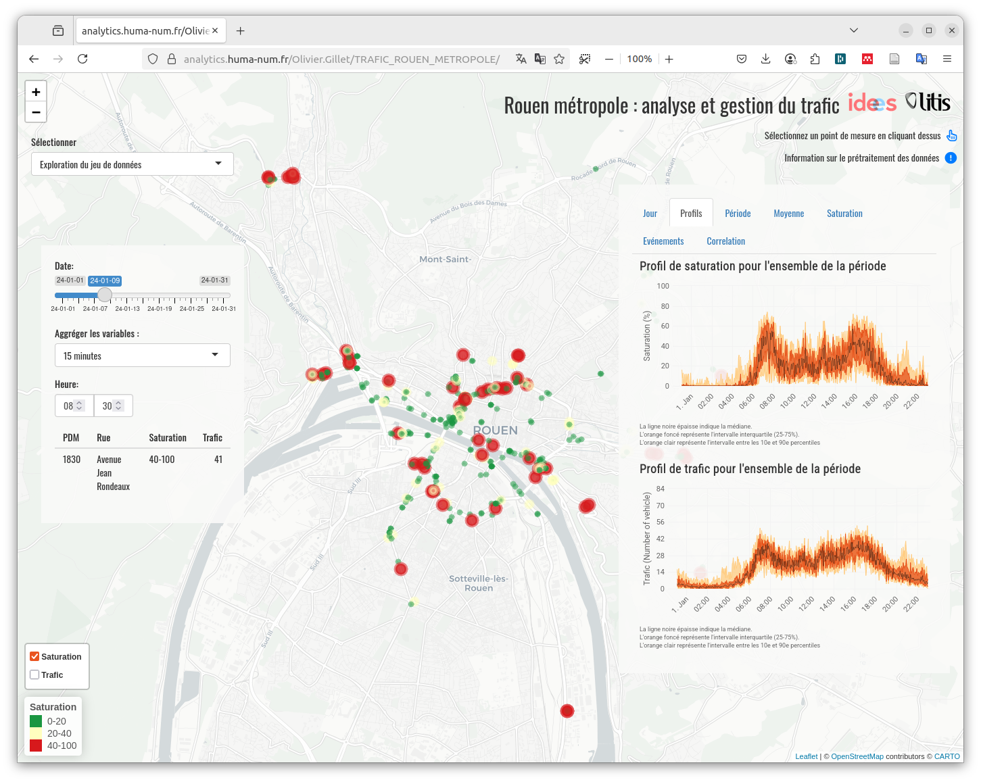Expand the 15 minutes aggregation dropdown
The image size is (981, 782).
(x=142, y=356)
